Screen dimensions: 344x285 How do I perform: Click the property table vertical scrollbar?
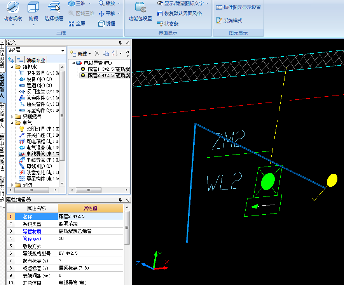pos(127,228)
